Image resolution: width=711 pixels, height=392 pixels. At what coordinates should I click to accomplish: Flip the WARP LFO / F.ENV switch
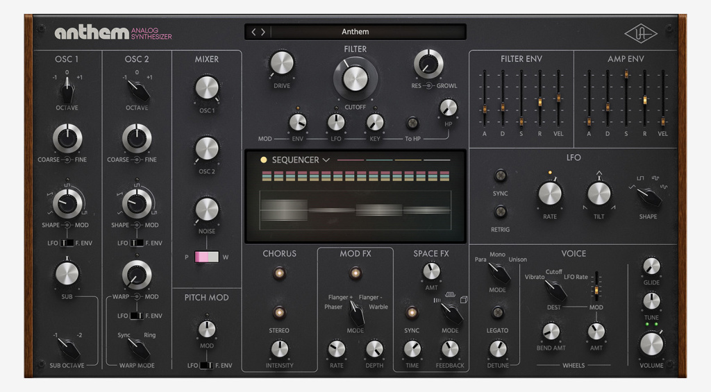[137, 316]
